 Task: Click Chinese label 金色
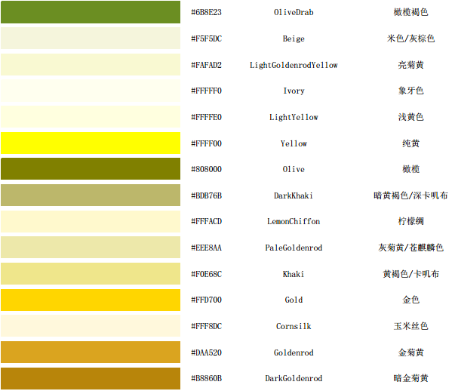410,300
